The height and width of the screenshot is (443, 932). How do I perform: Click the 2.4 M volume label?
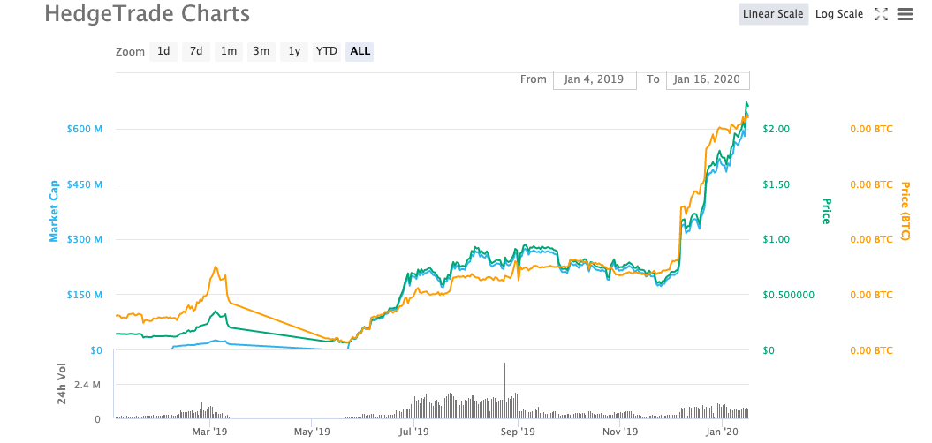coord(87,385)
